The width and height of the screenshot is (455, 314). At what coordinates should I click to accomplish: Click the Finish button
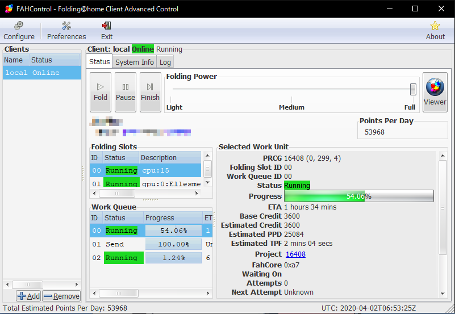pos(151,92)
